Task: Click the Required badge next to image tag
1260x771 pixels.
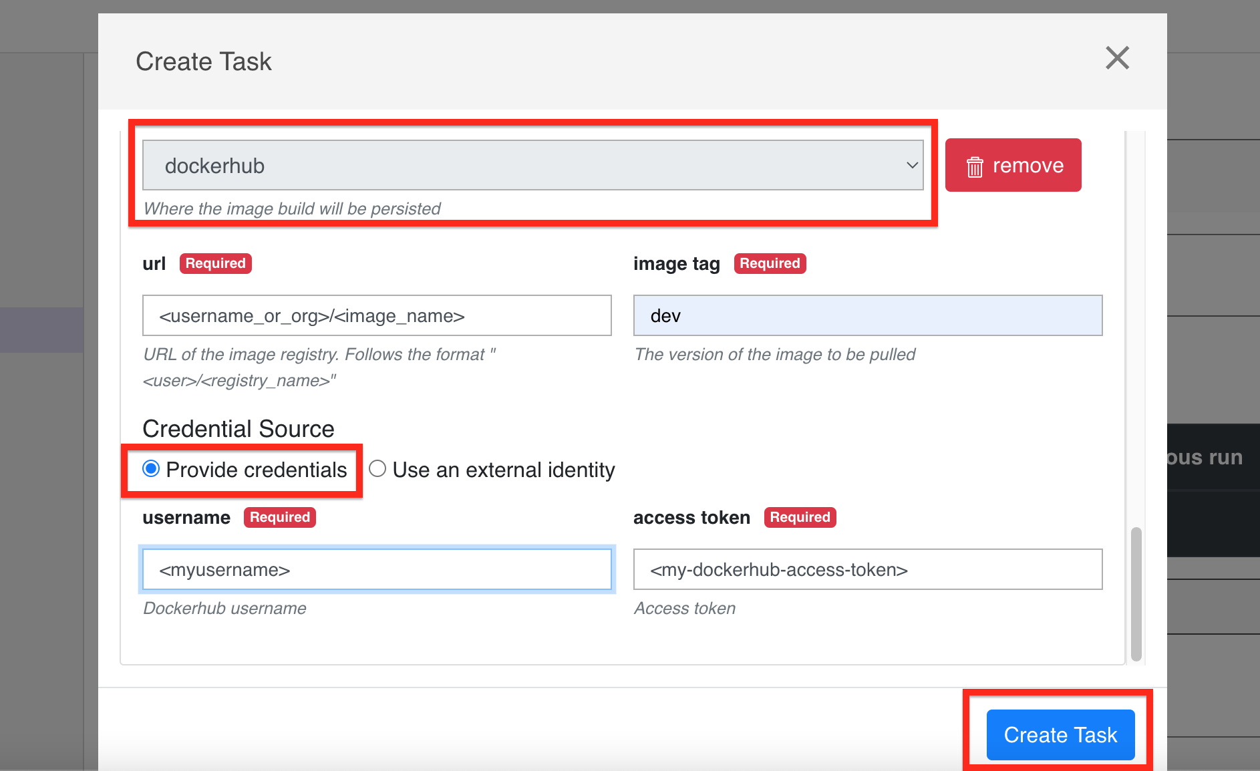Action: (x=770, y=263)
